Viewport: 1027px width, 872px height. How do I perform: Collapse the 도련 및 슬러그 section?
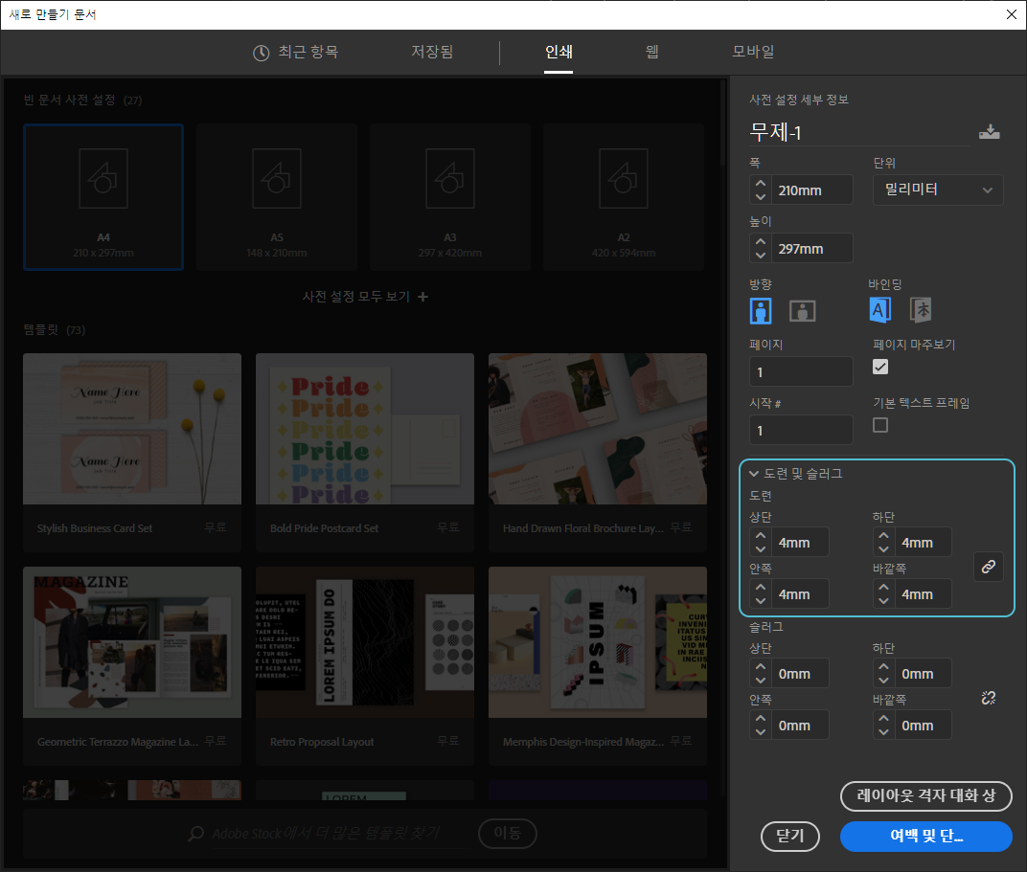tap(755, 473)
